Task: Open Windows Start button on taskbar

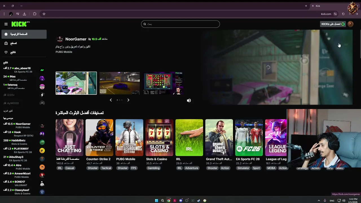Action: [157, 201]
